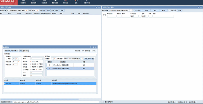
Task: Click the 设置&帮助 settings and help icon
Action: [x=87, y=2]
